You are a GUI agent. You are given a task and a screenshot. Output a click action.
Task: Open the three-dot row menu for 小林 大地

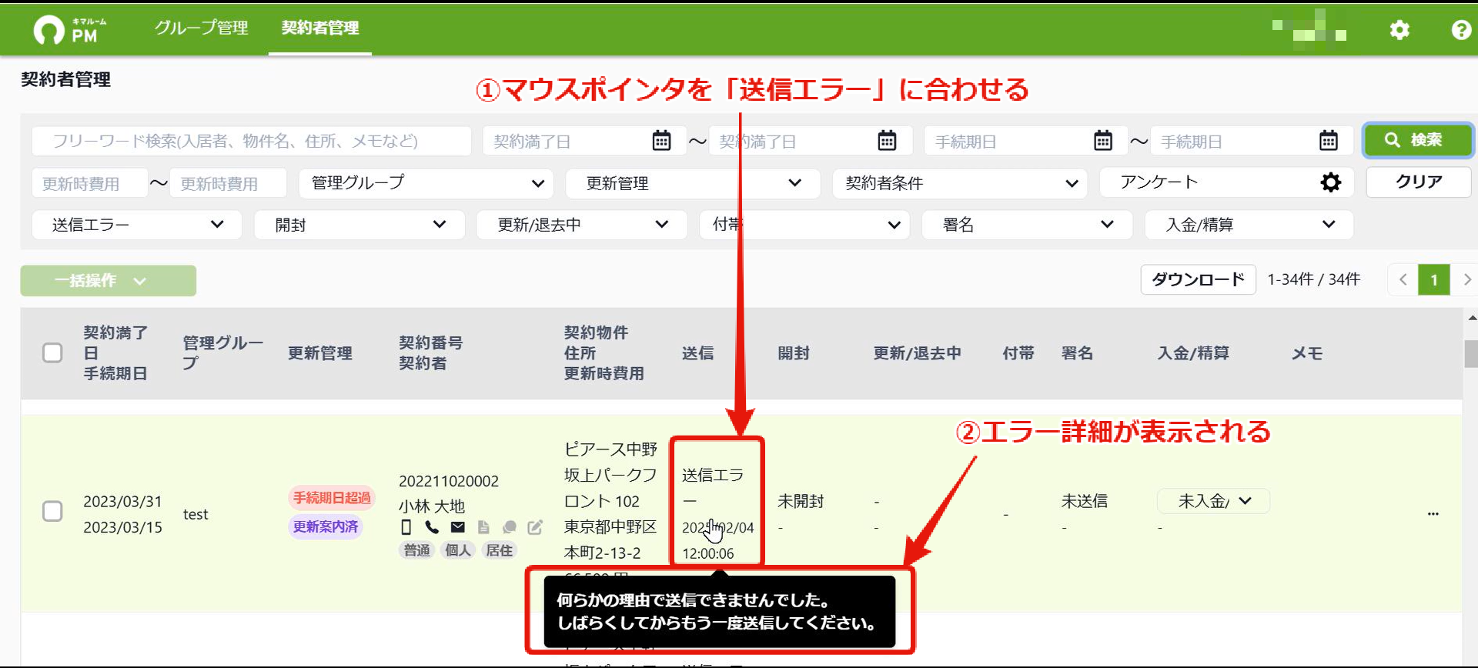1433,513
